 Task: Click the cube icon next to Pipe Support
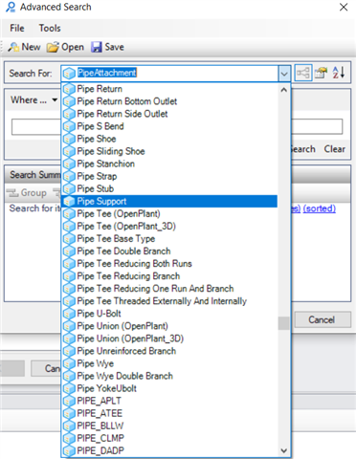tap(69, 202)
